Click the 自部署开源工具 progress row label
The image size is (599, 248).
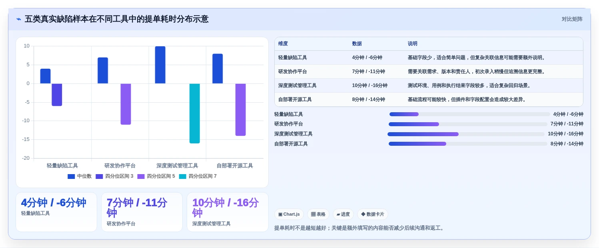291,144
